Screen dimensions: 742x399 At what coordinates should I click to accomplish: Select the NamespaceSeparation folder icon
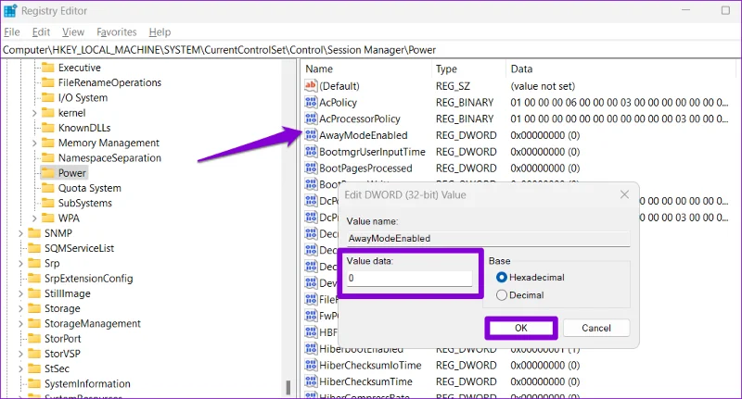tap(48, 157)
